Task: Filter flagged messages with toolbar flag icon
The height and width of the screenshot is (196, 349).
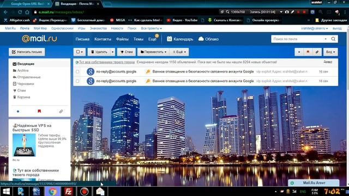Action: (308, 52)
